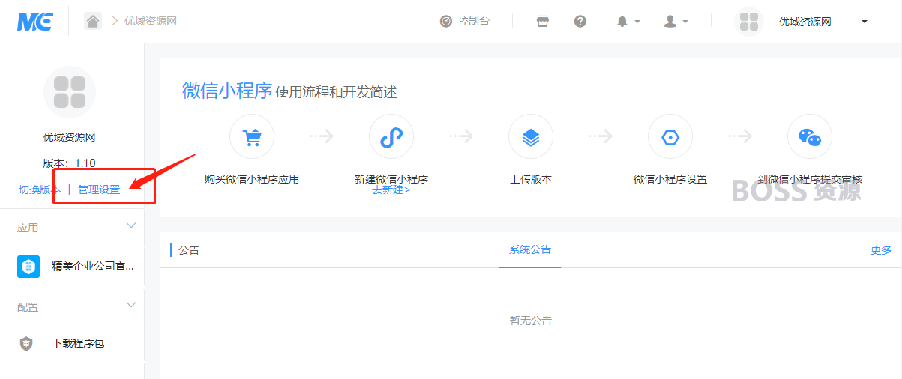902x379 pixels.
Task: Select the 系统公告 tab
Action: pos(530,249)
